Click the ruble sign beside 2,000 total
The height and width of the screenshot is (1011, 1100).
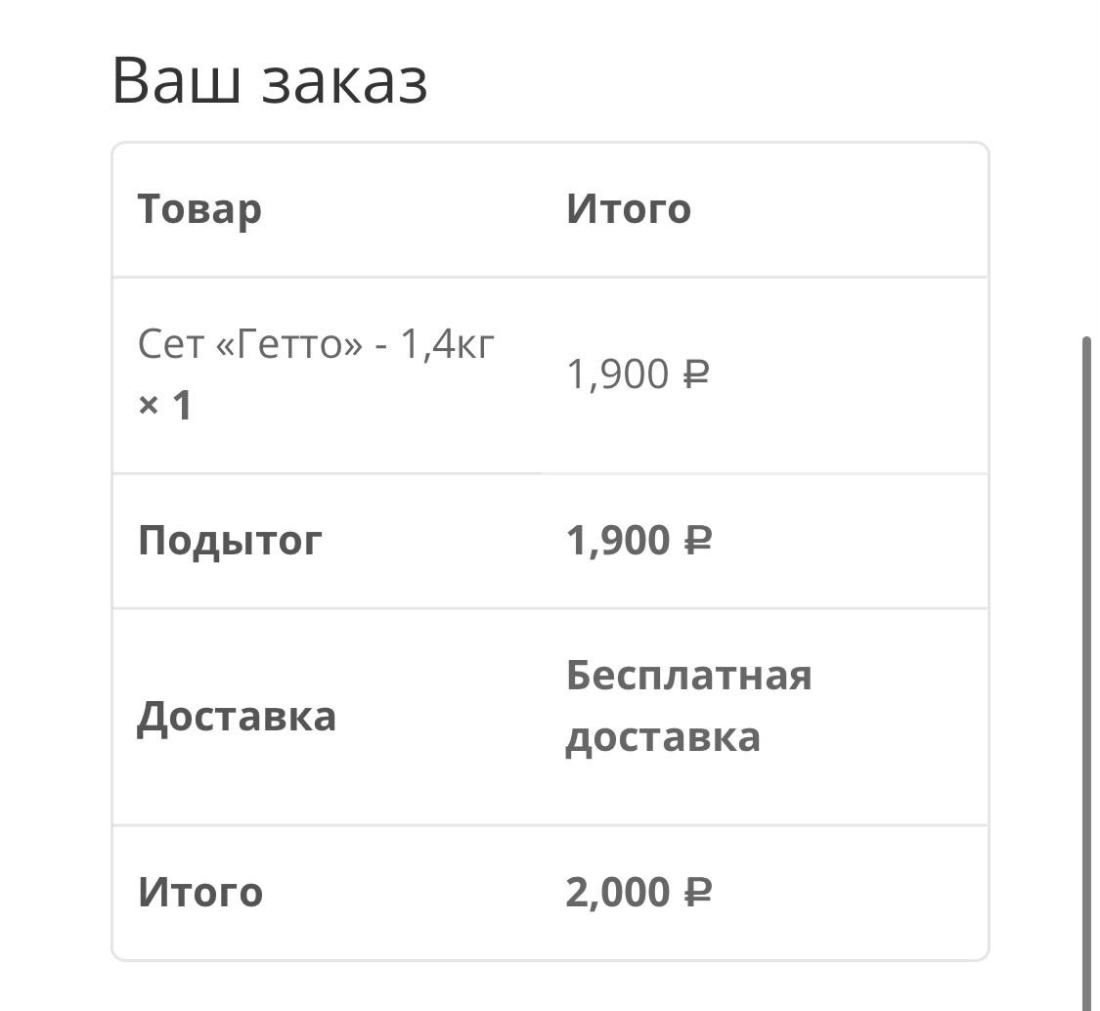coord(697,893)
